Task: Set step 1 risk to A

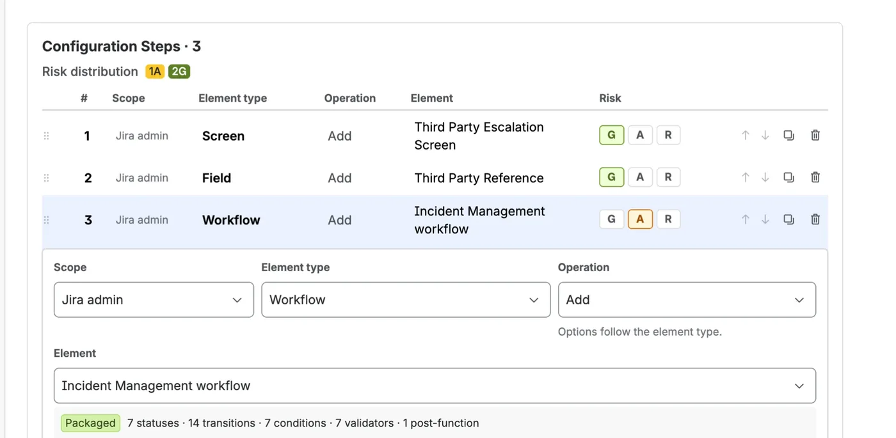Action: click(640, 135)
